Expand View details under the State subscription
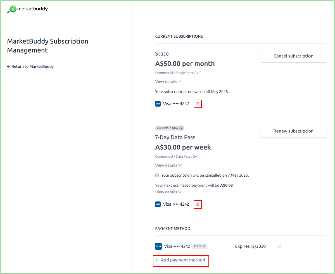Image resolution: width=335 pixels, height=274 pixels. pos(168,81)
